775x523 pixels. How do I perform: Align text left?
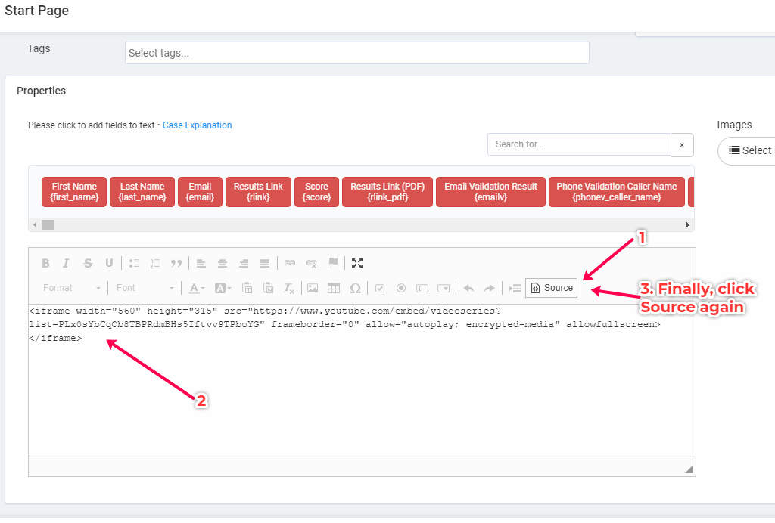(x=201, y=263)
